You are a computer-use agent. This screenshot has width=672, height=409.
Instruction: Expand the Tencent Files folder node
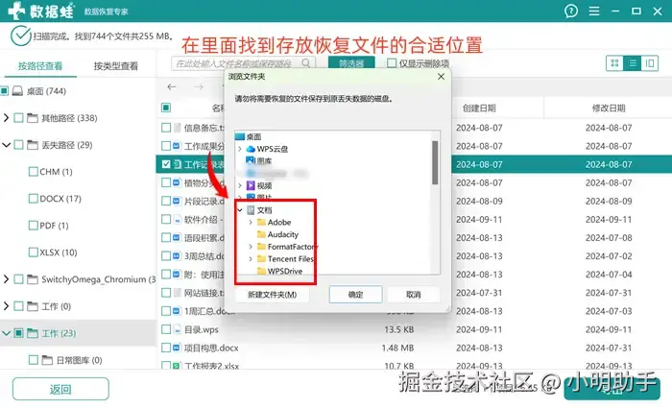(251, 259)
